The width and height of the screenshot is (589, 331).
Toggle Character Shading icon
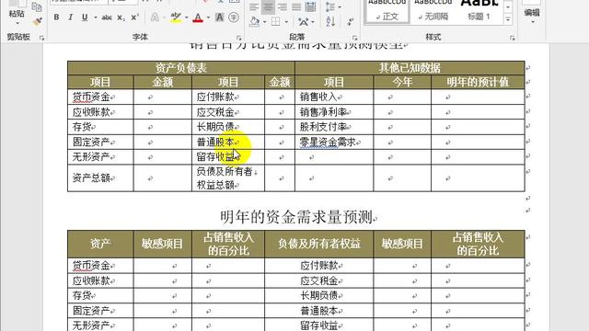point(220,17)
